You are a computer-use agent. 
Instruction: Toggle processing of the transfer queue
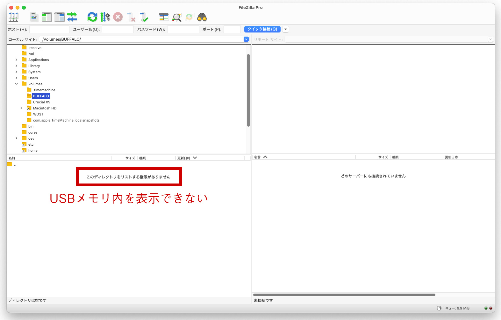tap(105, 17)
